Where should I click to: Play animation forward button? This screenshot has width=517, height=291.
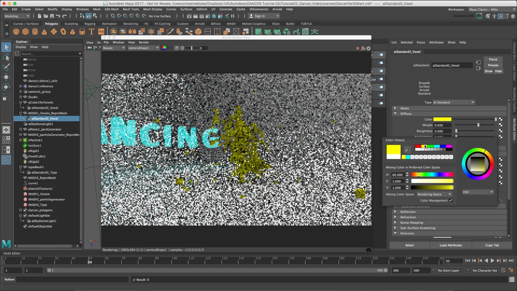pyautogui.click(x=492, y=261)
